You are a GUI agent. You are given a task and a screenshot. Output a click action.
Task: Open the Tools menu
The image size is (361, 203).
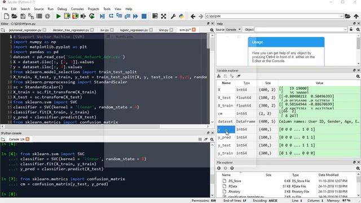[x=107, y=9]
